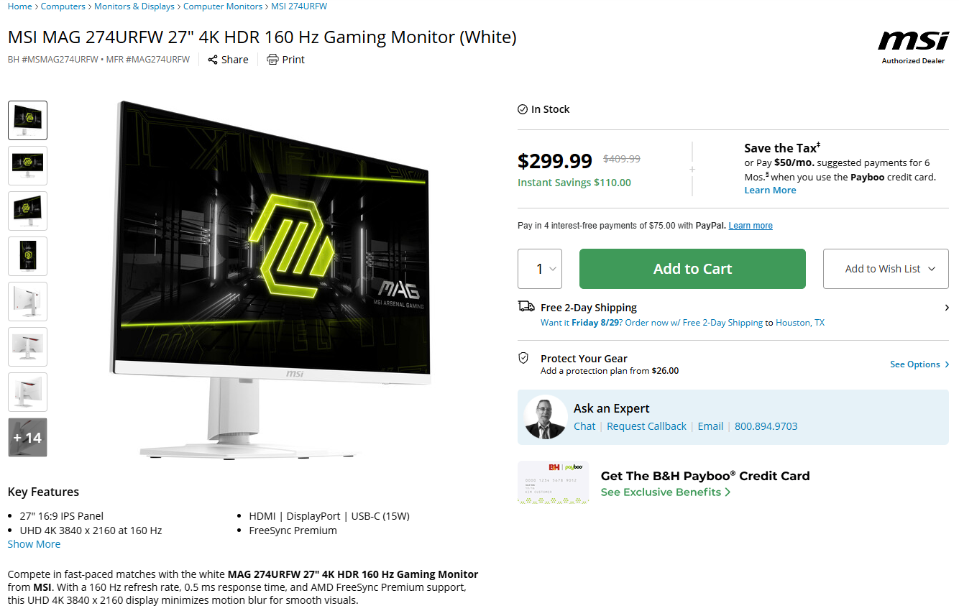Open the +14 more images thumbnail

(x=27, y=437)
